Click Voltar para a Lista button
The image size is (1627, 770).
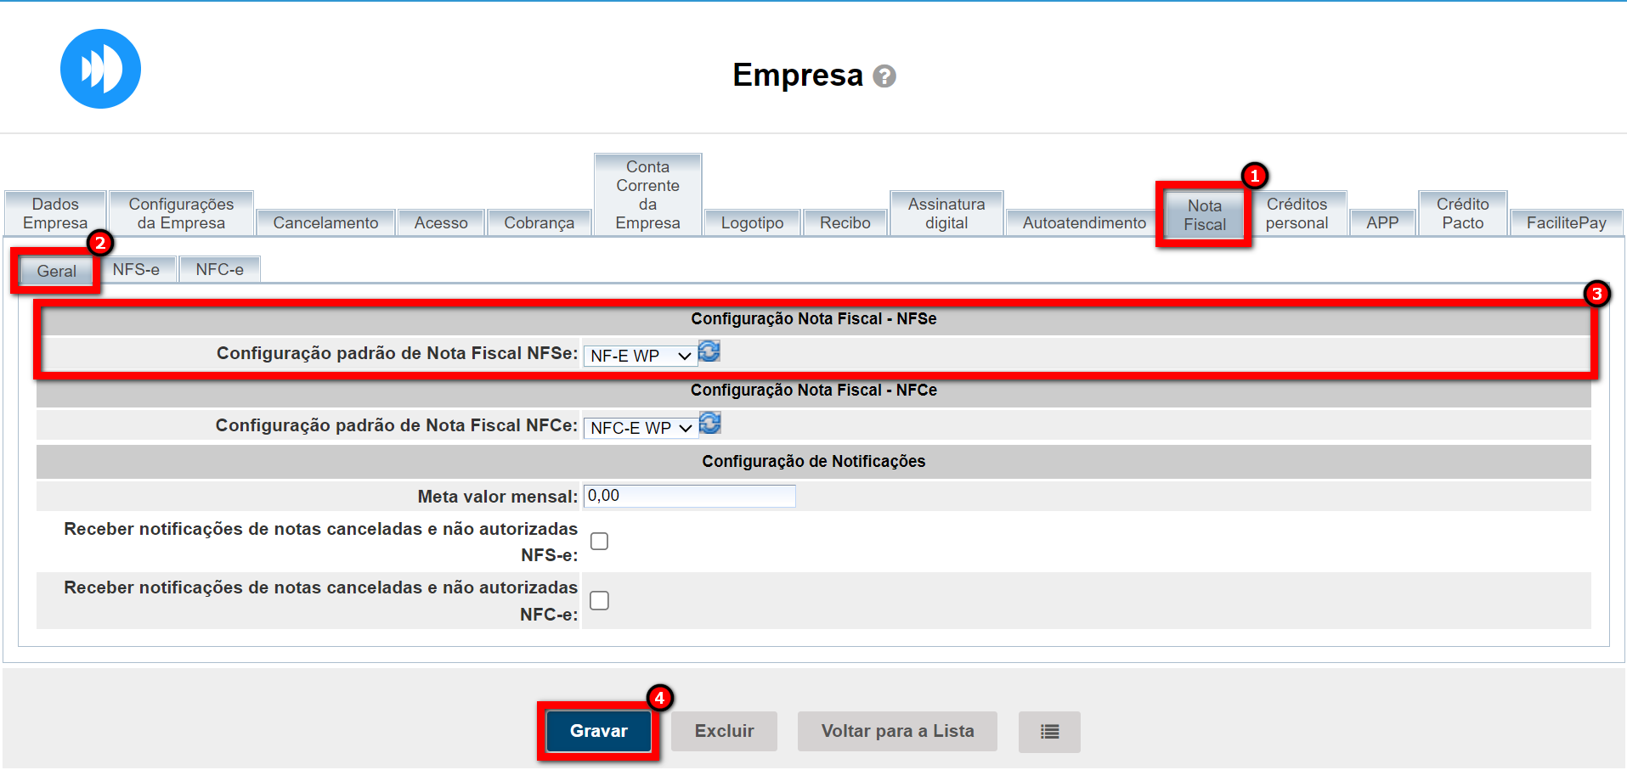[x=897, y=731]
